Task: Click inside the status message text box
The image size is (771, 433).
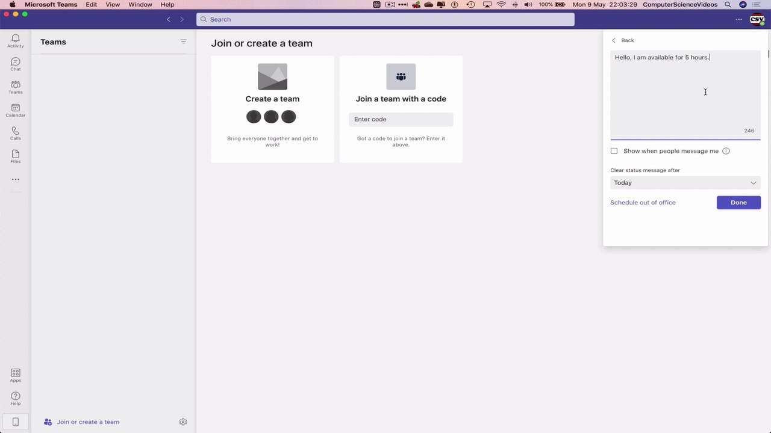Action: (685, 95)
